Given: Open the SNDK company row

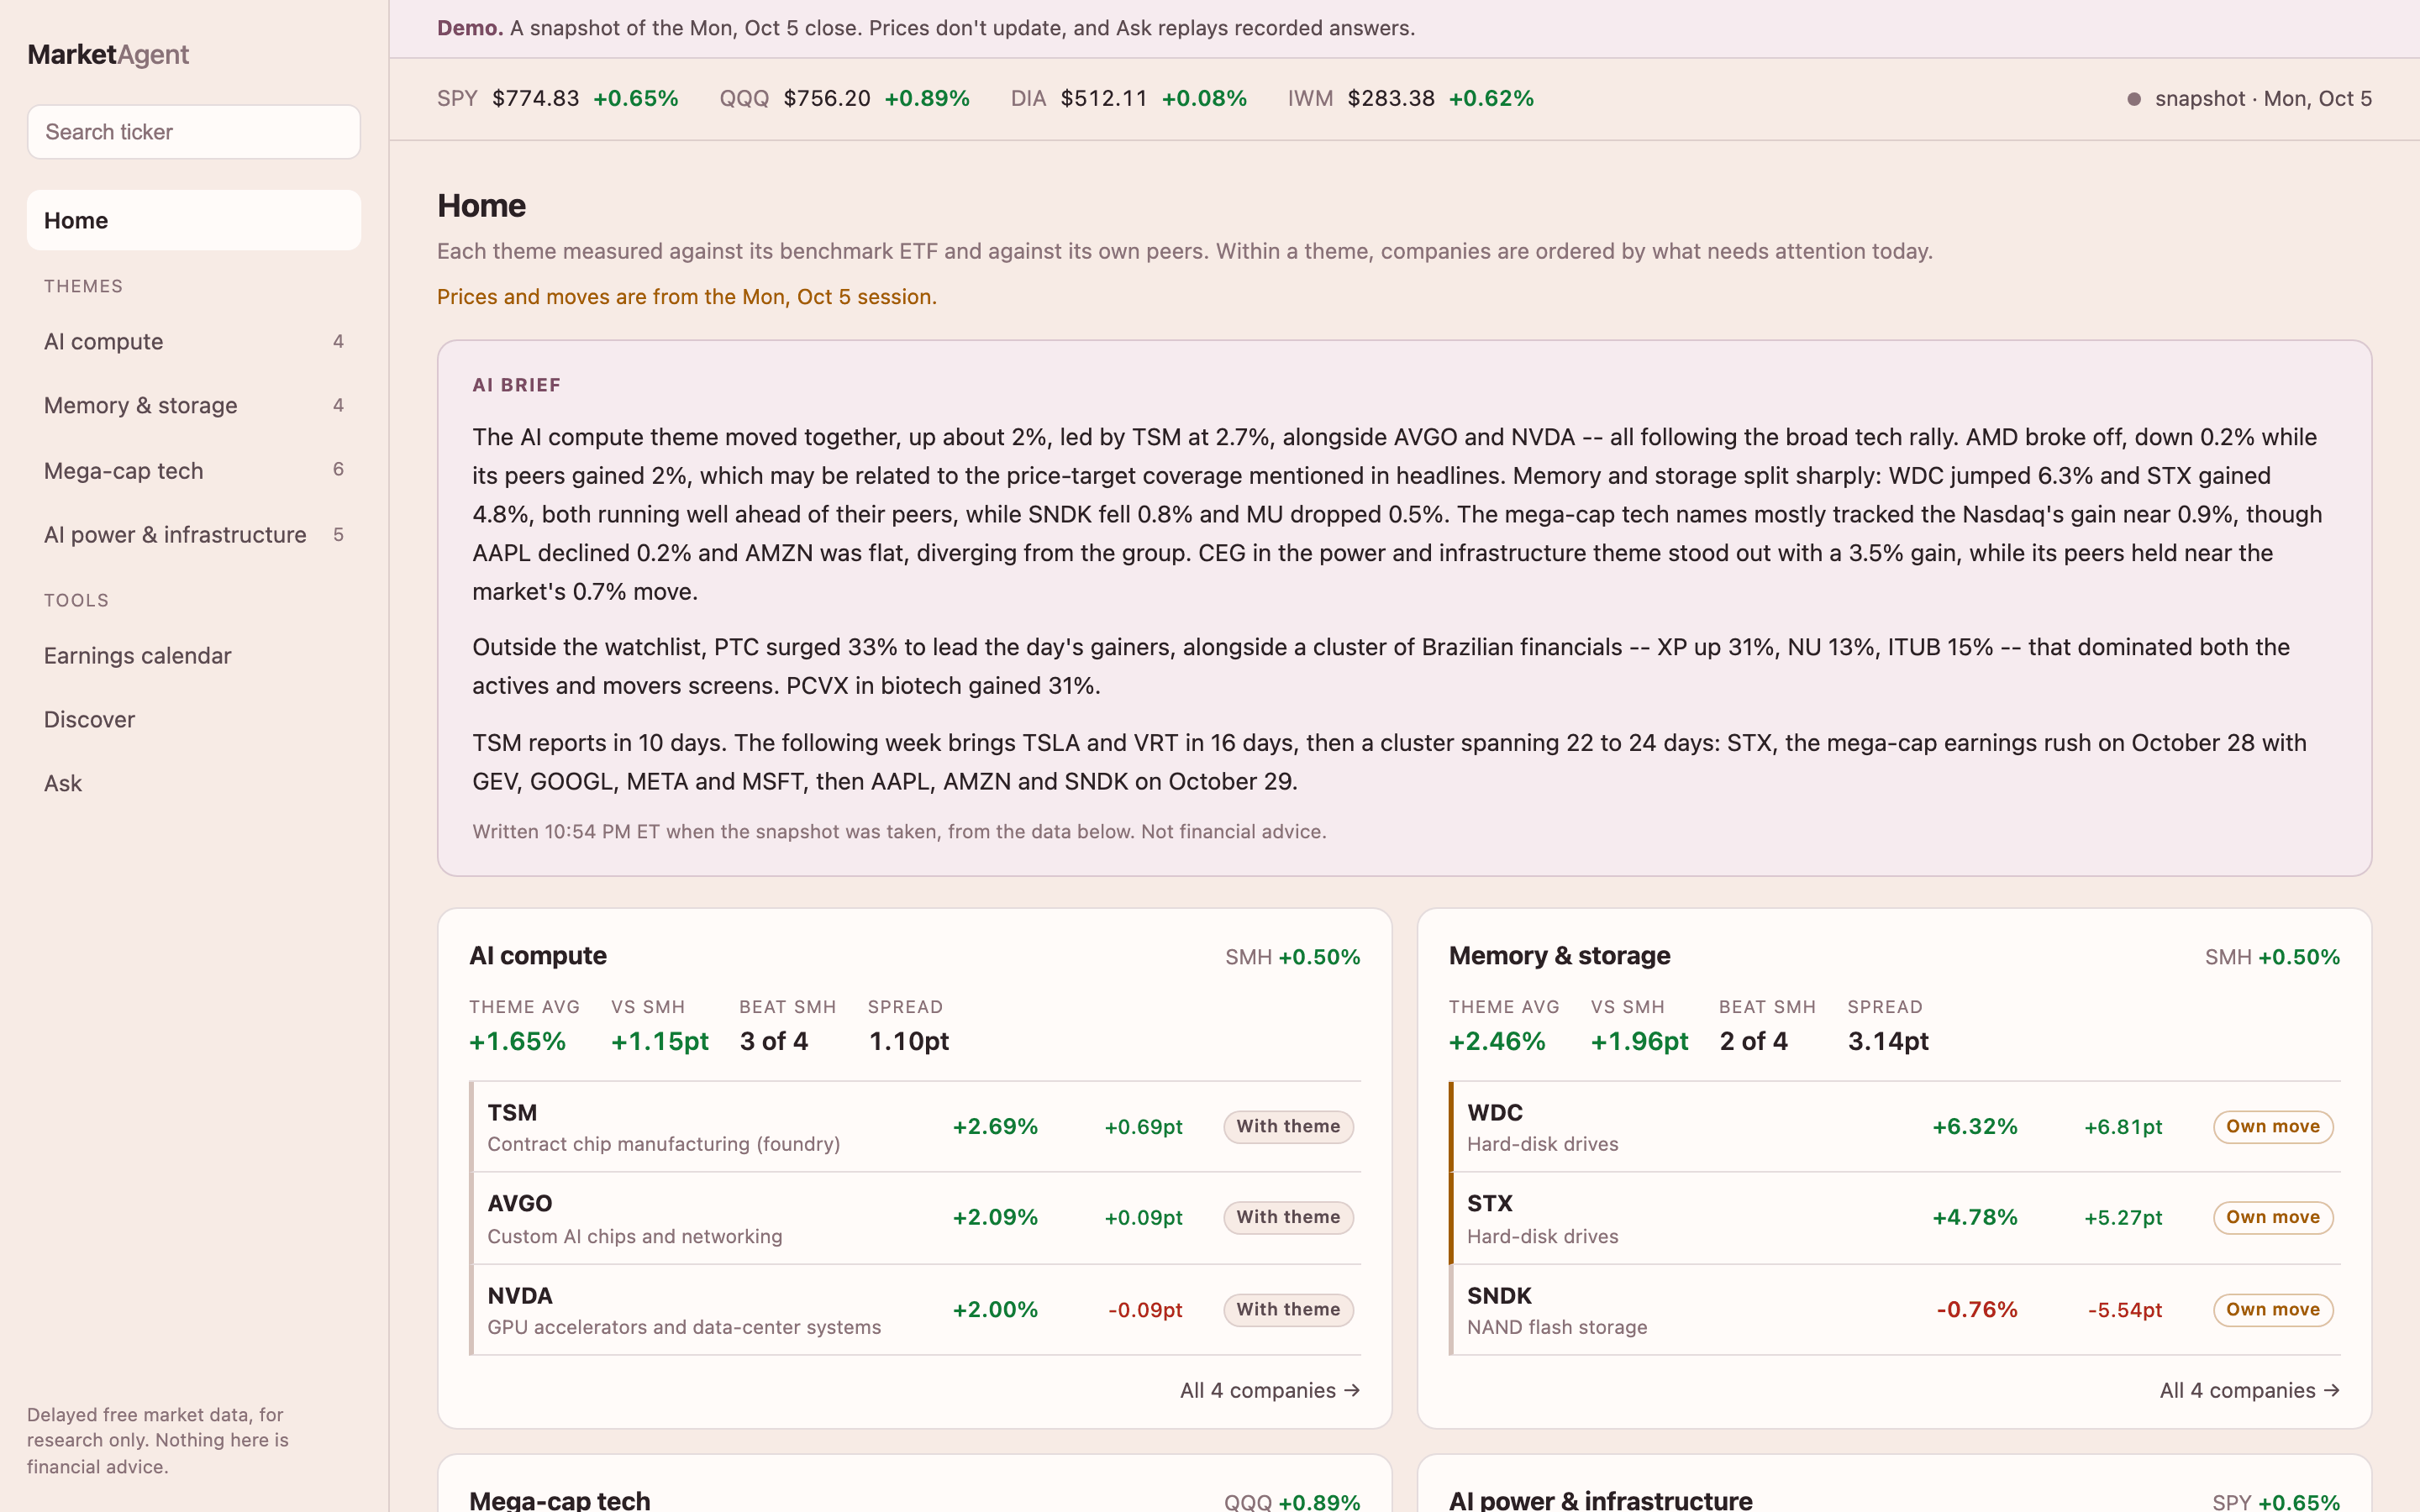Looking at the screenshot, I should 1895,1310.
